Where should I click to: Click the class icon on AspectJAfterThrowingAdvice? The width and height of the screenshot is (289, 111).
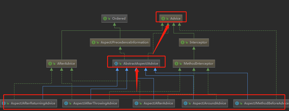pos(66,103)
